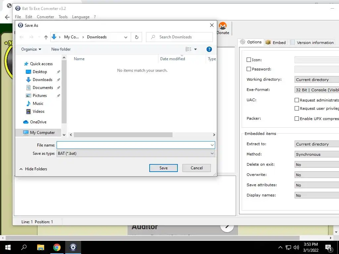Open view options dropdown arrow
Viewport: 339px width, 254px height.
195,49
